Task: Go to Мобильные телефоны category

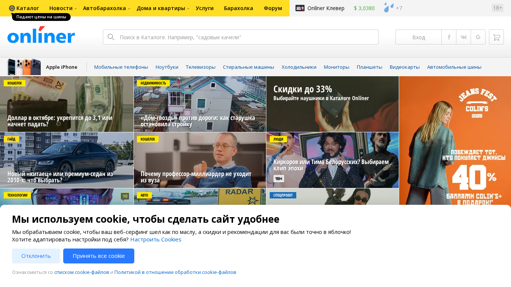Action: click(x=121, y=67)
